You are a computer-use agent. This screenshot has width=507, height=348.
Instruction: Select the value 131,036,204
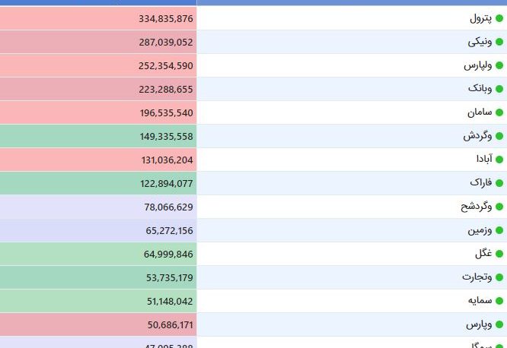point(167,160)
